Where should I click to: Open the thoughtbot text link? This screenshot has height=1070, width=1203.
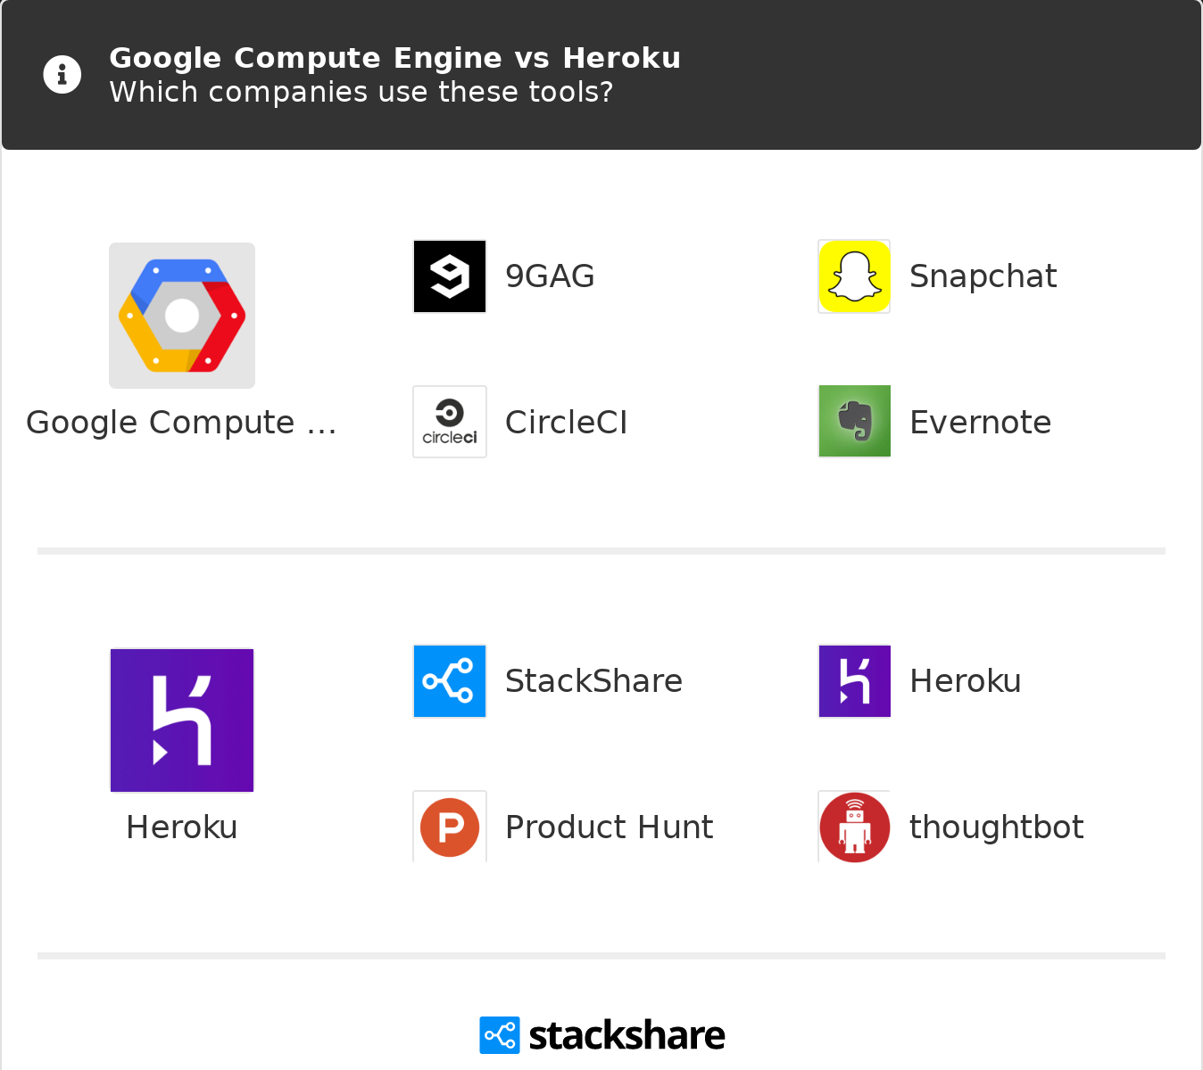(996, 827)
